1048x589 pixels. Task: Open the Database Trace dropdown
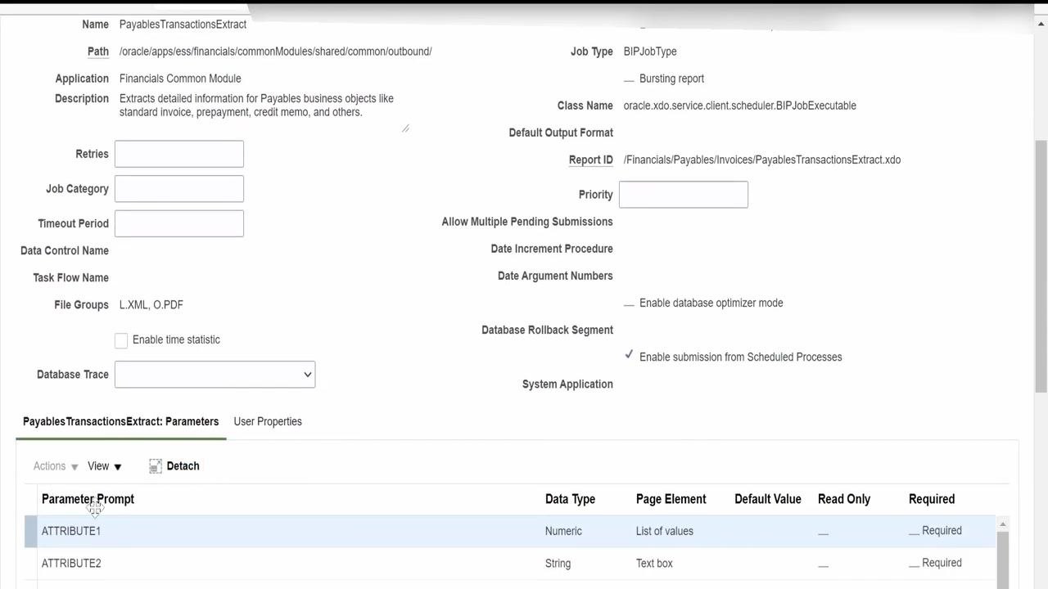point(215,375)
